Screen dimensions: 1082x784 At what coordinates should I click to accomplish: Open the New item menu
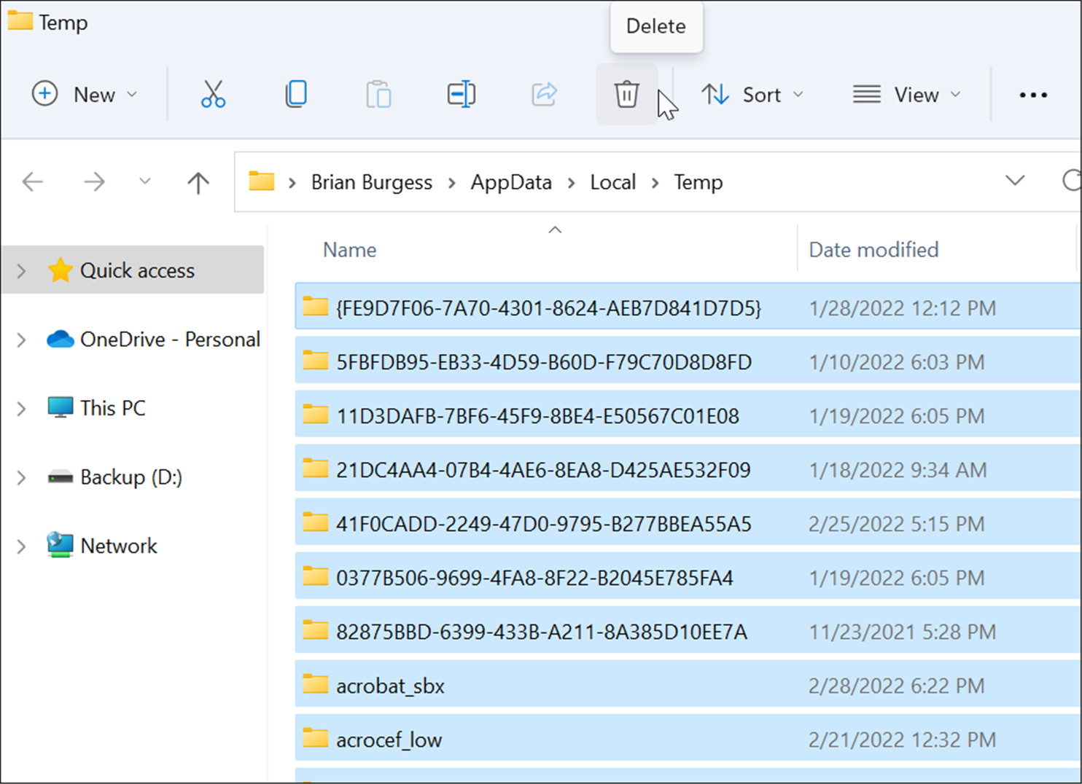tap(85, 94)
